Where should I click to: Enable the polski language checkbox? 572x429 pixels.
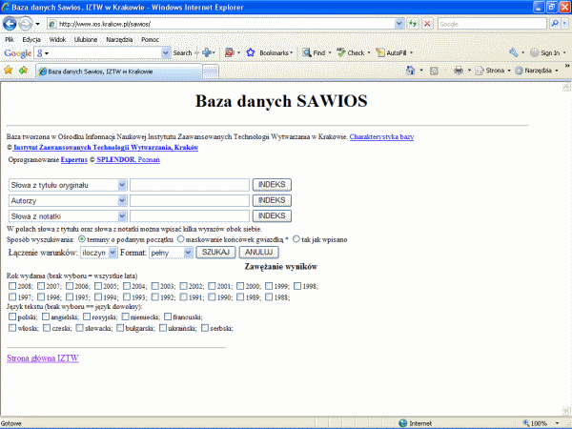[x=12, y=317]
